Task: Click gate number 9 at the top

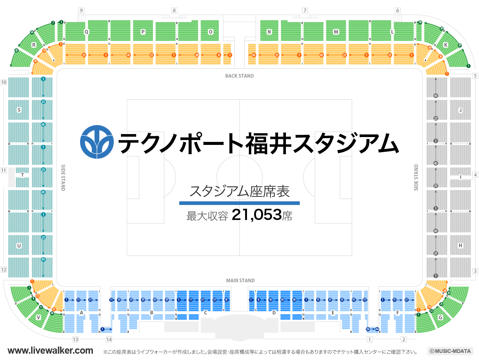Action: point(82,10)
